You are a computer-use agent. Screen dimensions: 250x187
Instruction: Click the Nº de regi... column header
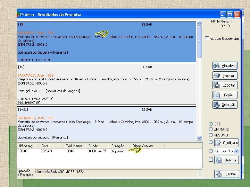(x=27, y=146)
